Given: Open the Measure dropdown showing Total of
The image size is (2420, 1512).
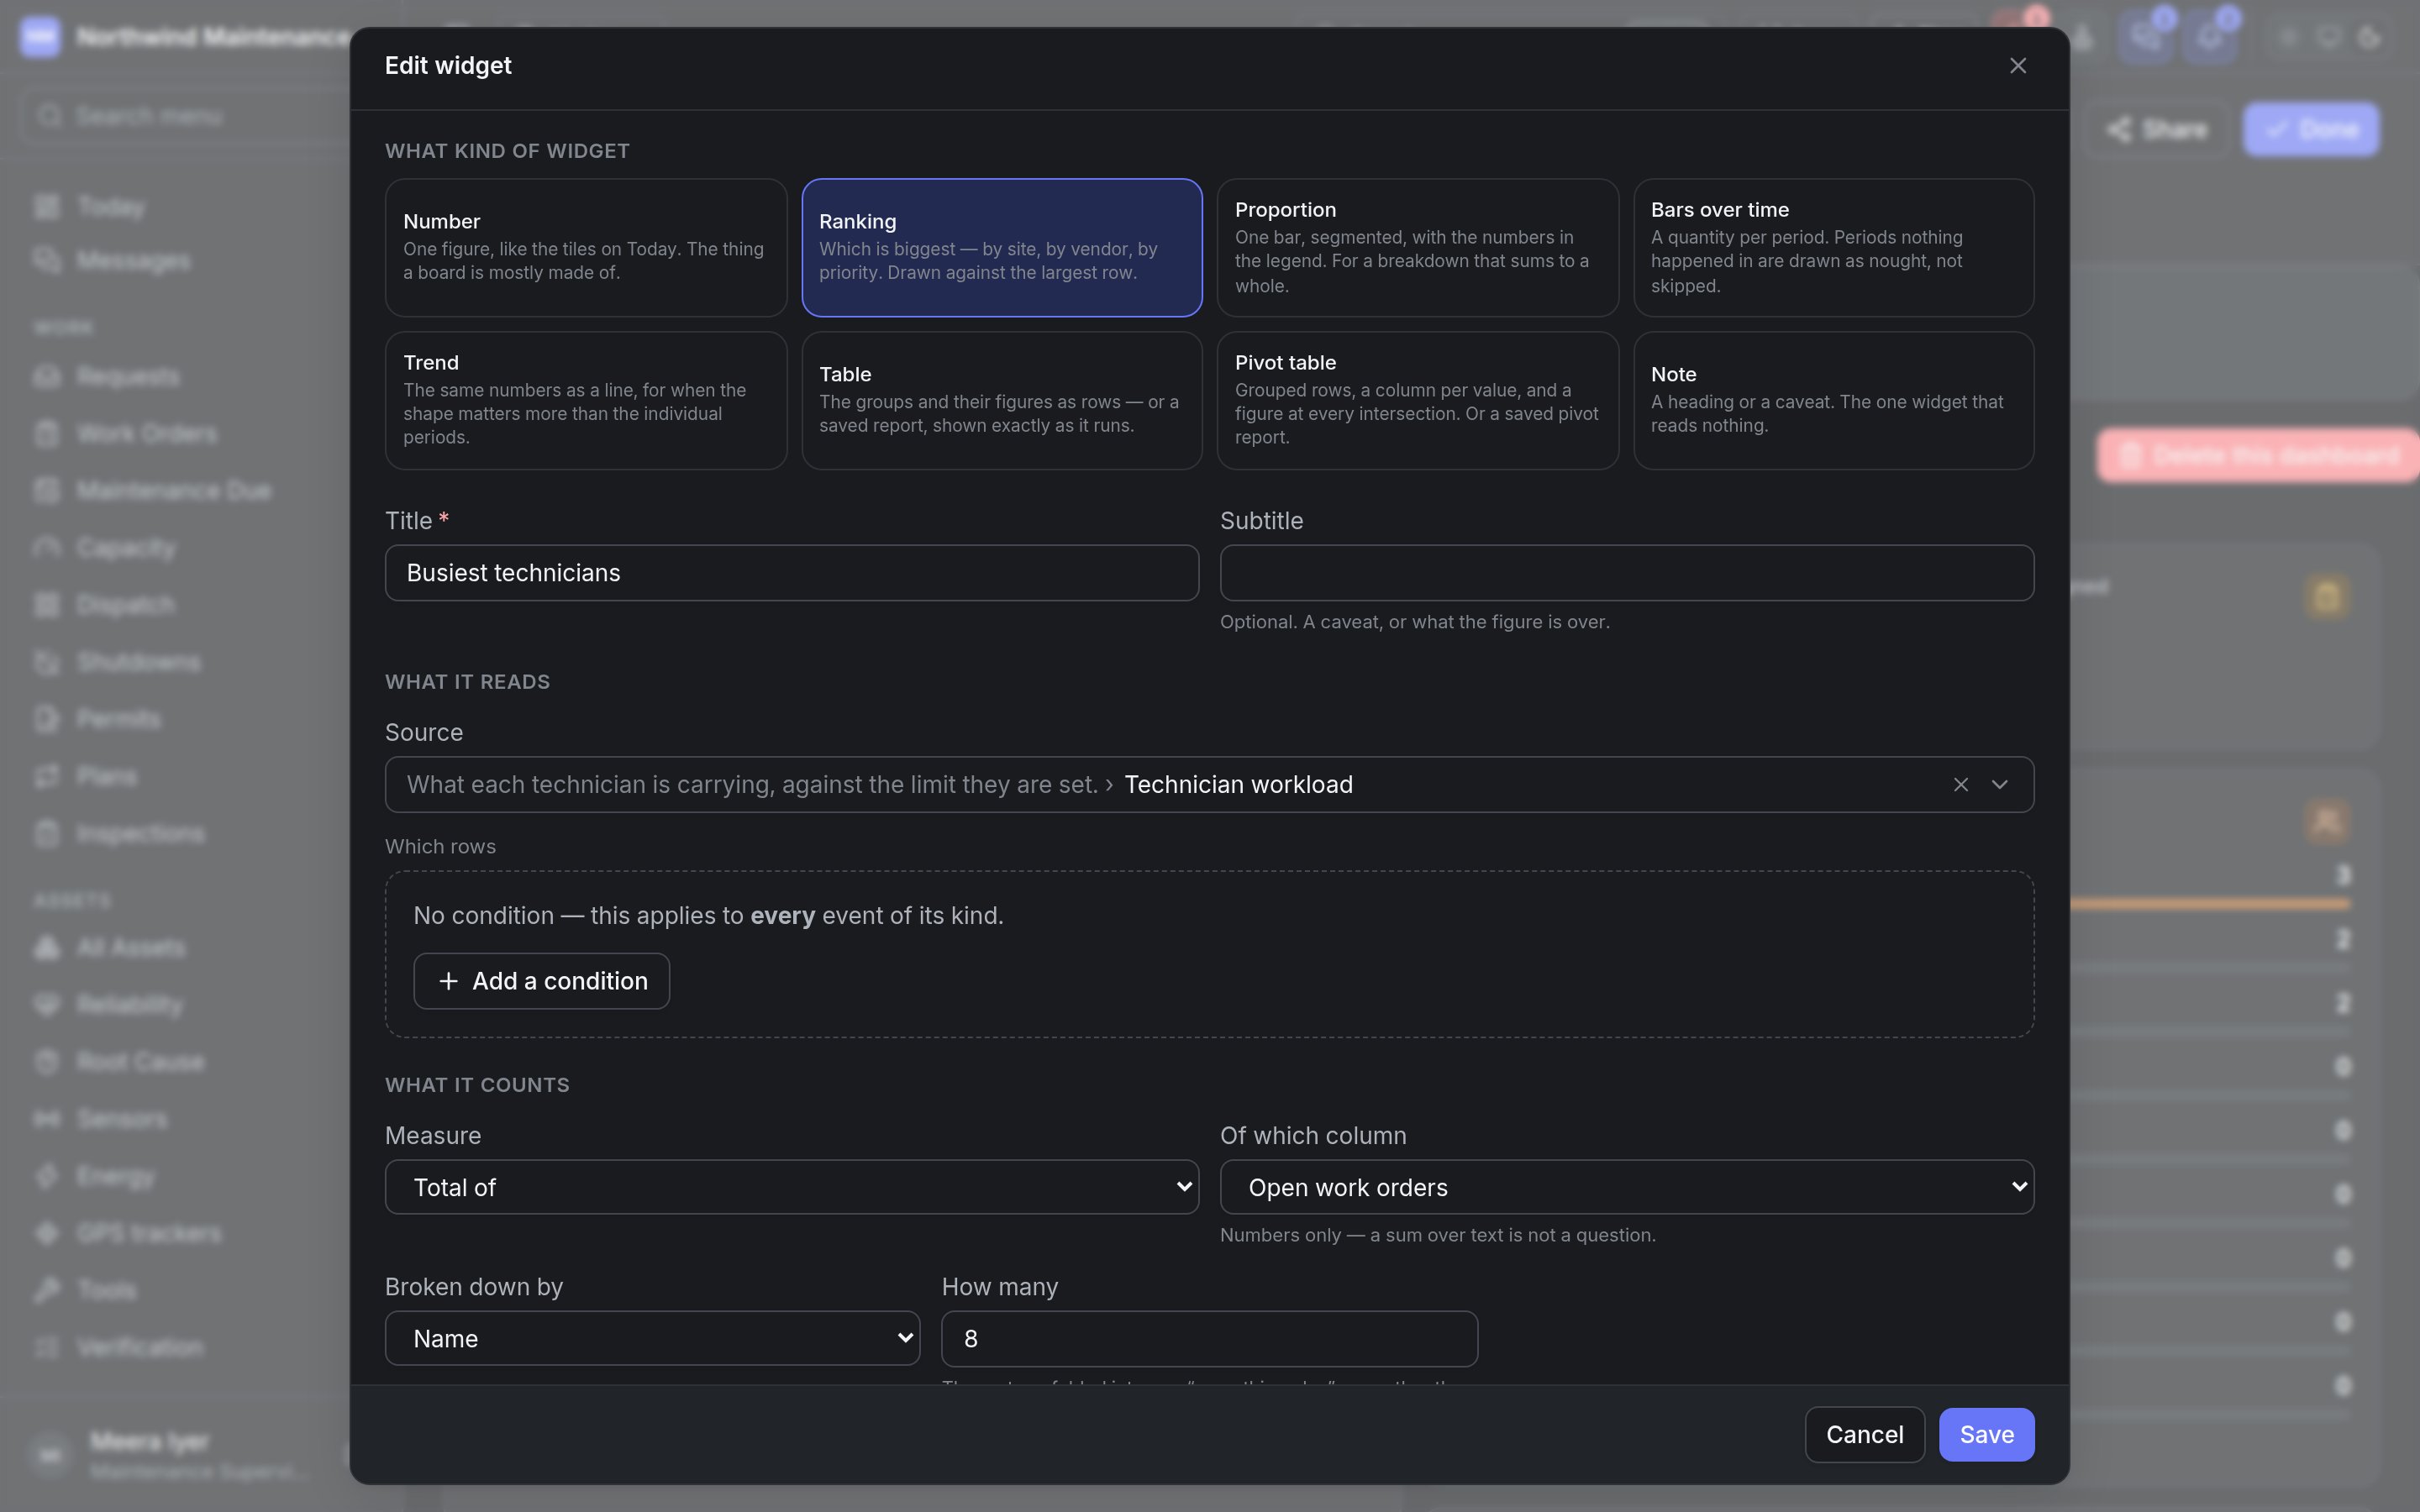Looking at the screenshot, I should (x=791, y=1187).
